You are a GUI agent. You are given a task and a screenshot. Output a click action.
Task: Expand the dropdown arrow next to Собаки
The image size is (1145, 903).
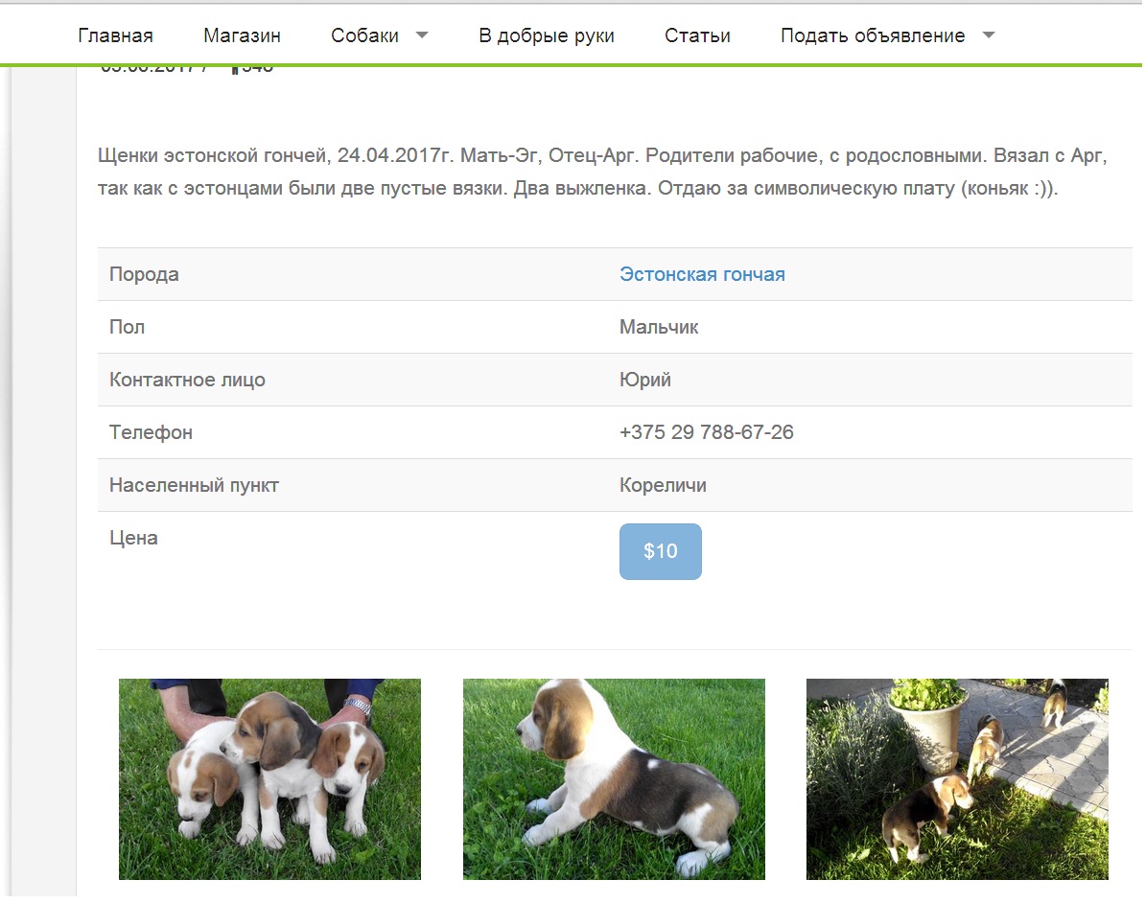click(421, 35)
